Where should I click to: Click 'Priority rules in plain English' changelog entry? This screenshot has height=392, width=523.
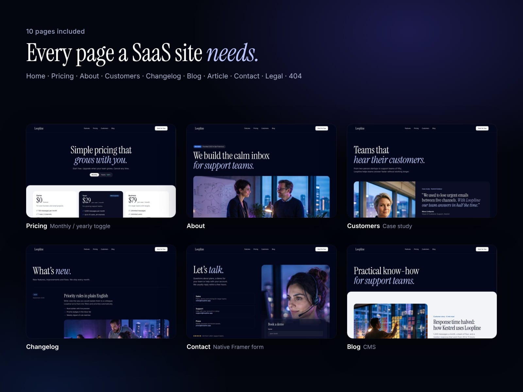click(x=86, y=296)
